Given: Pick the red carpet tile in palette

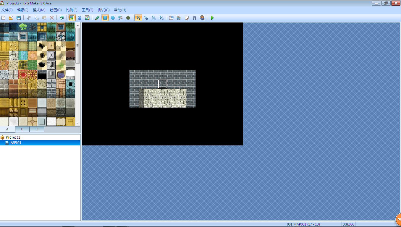Looking at the screenshot, I should [23, 74].
